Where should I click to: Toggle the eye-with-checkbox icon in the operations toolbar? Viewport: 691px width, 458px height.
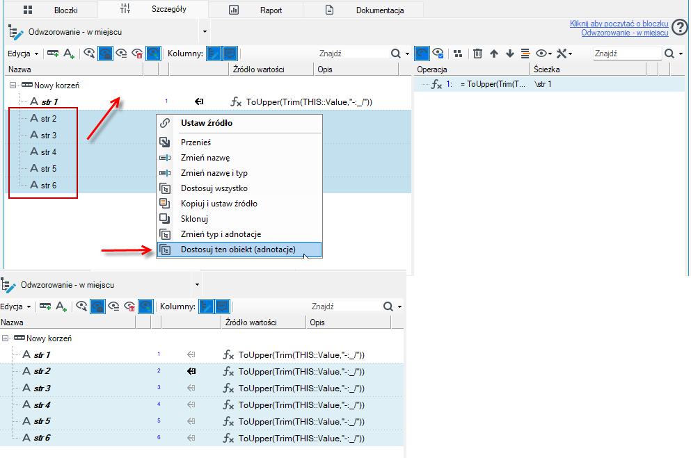438,54
